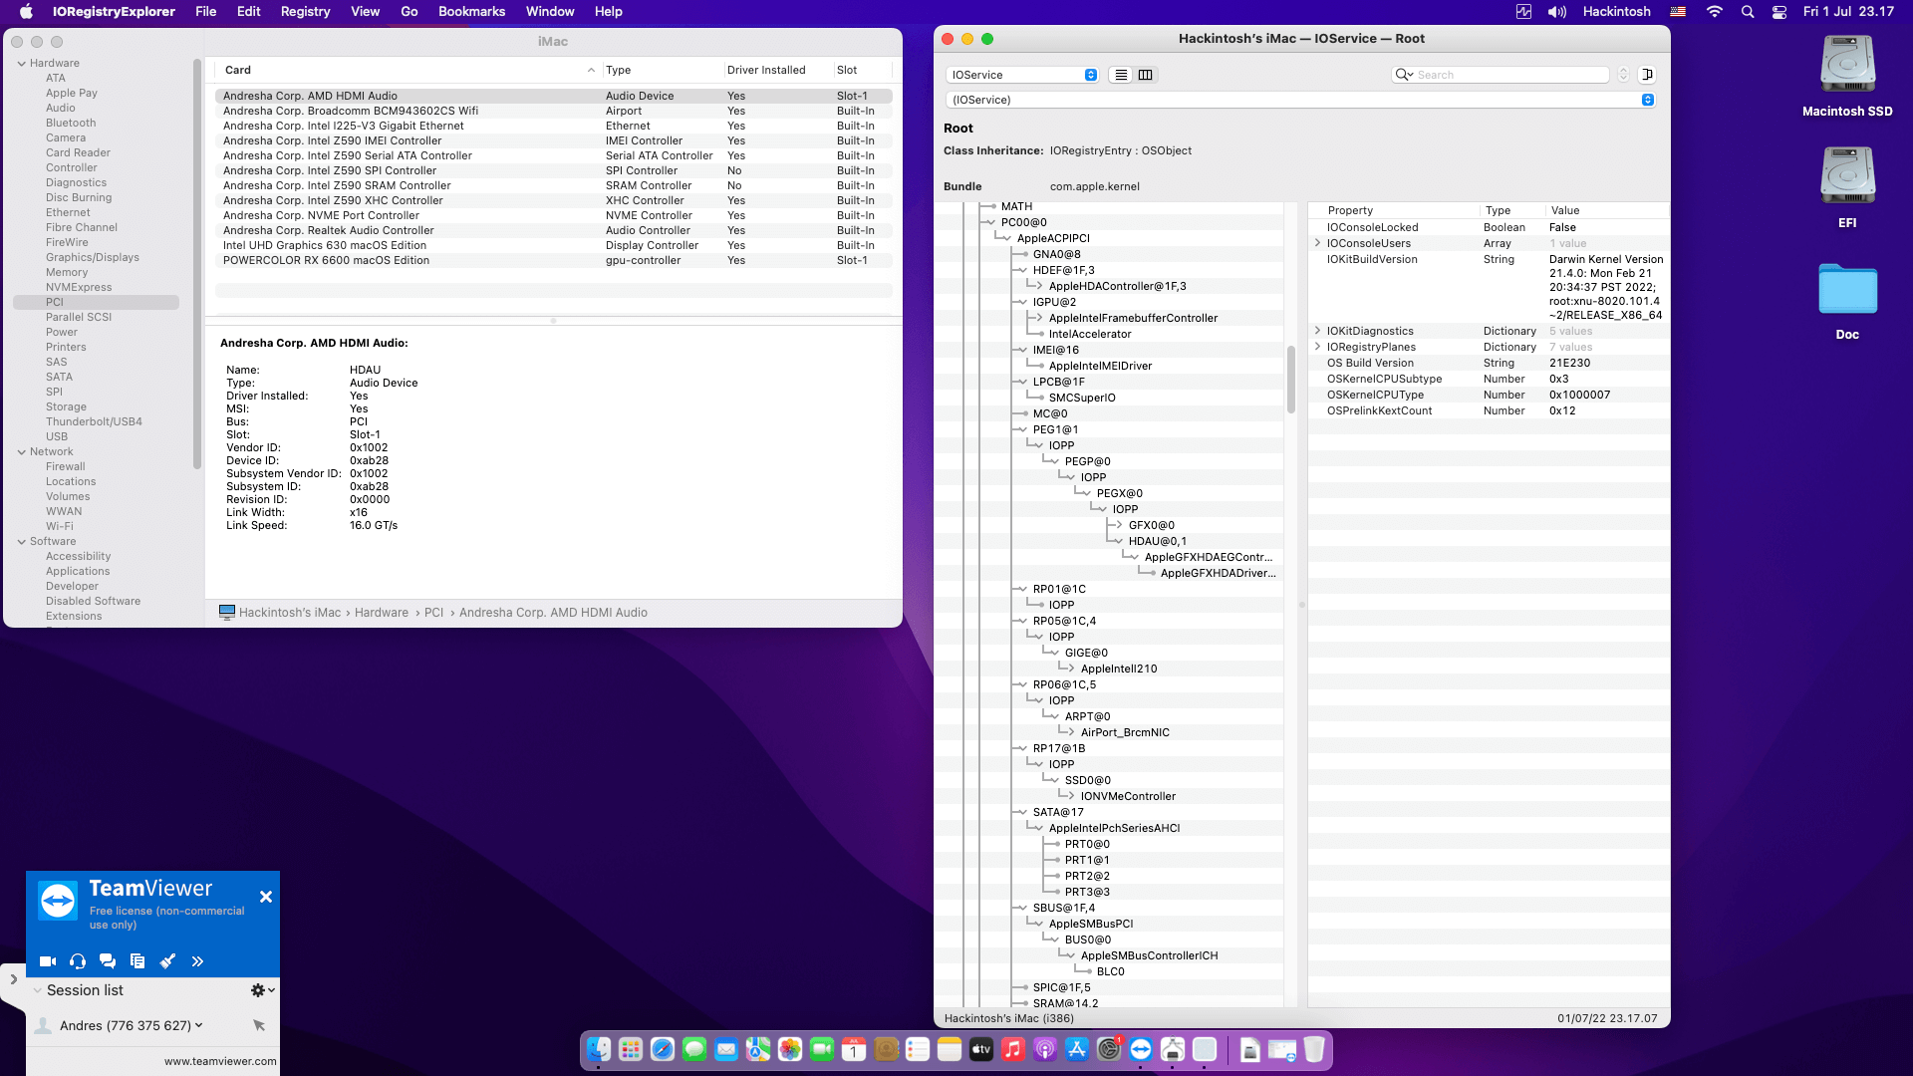1913x1076 pixels.
Task: Launch Safari from the dock
Action: [663, 1049]
